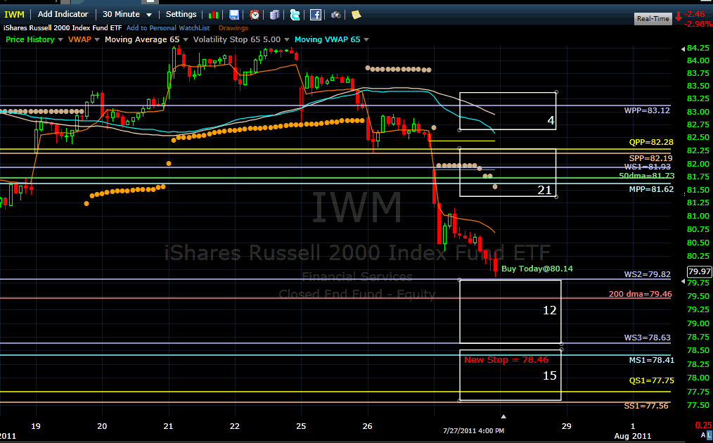This screenshot has height=443, width=713.
Task: Expand the Moving VWAP 65 dropdown
Action: click(x=366, y=40)
